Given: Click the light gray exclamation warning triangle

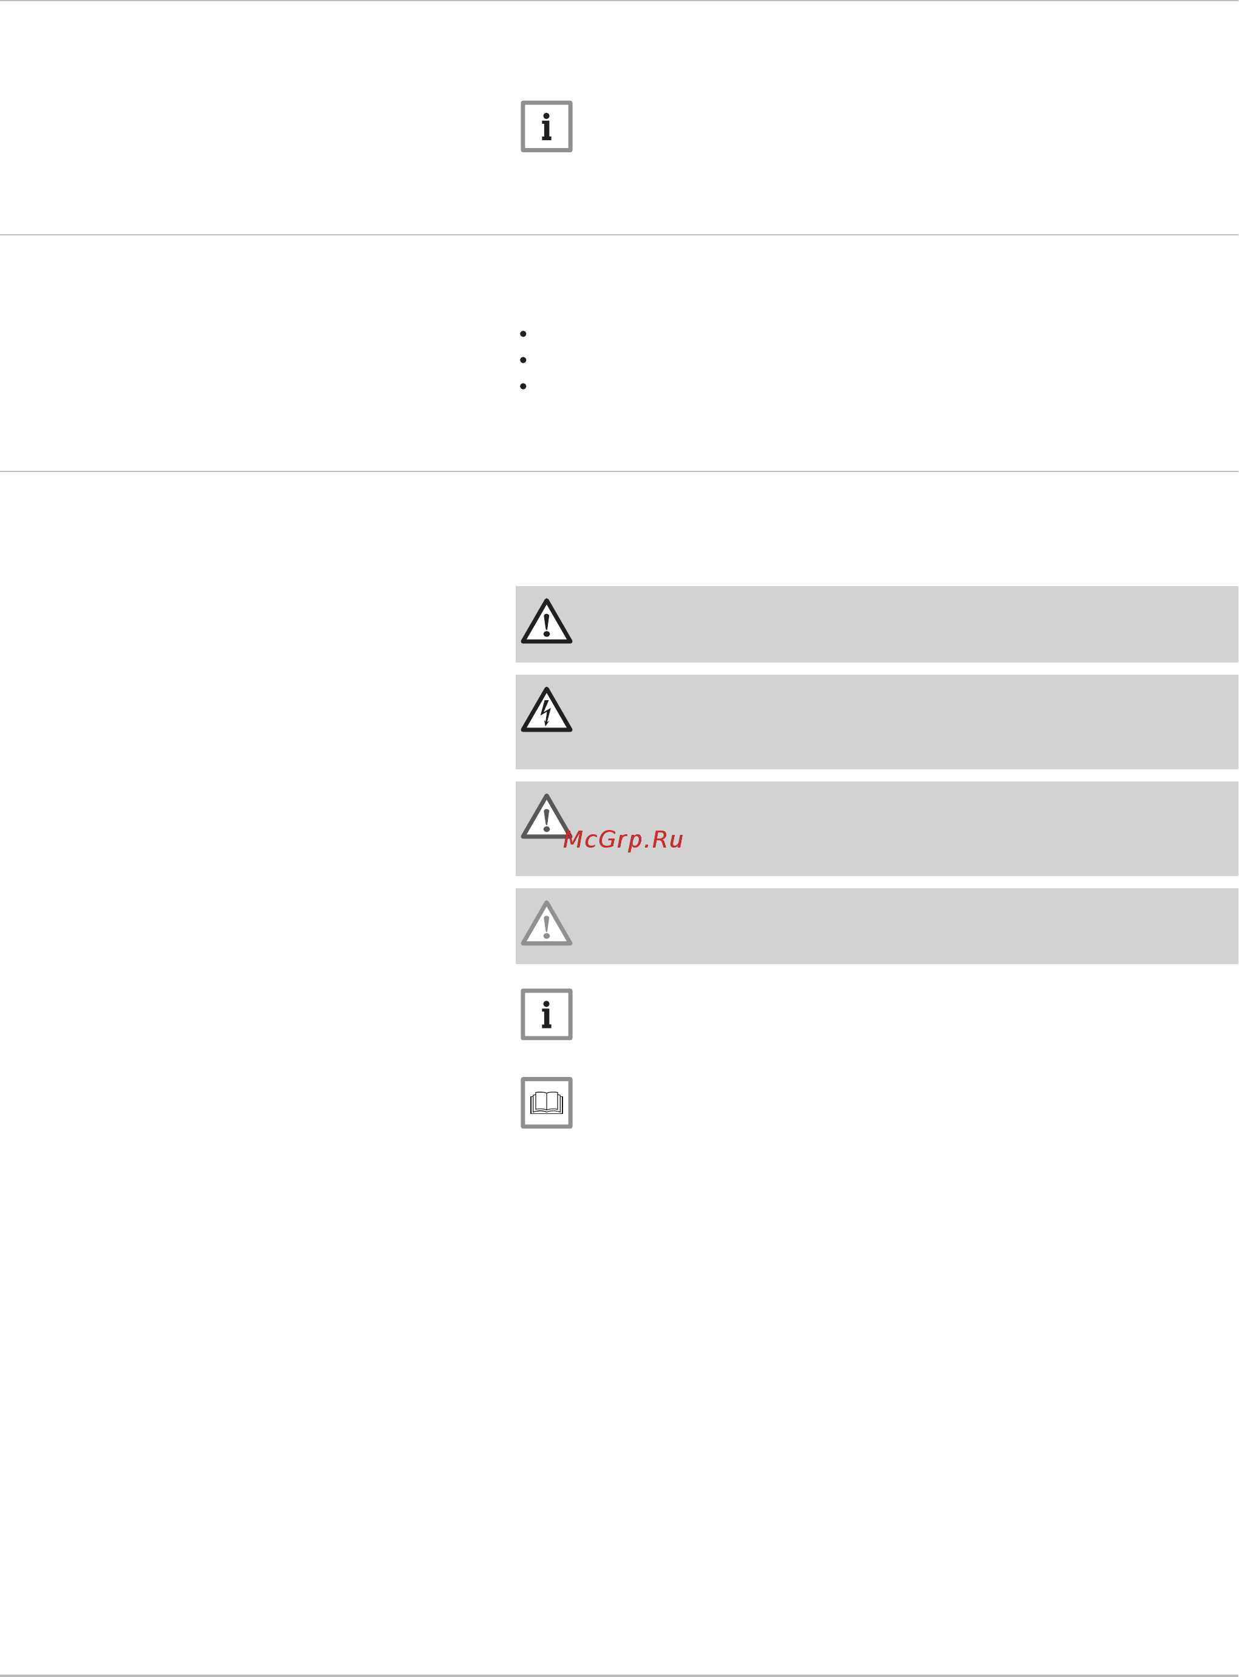Looking at the screenshot, I should pos(546,923).
